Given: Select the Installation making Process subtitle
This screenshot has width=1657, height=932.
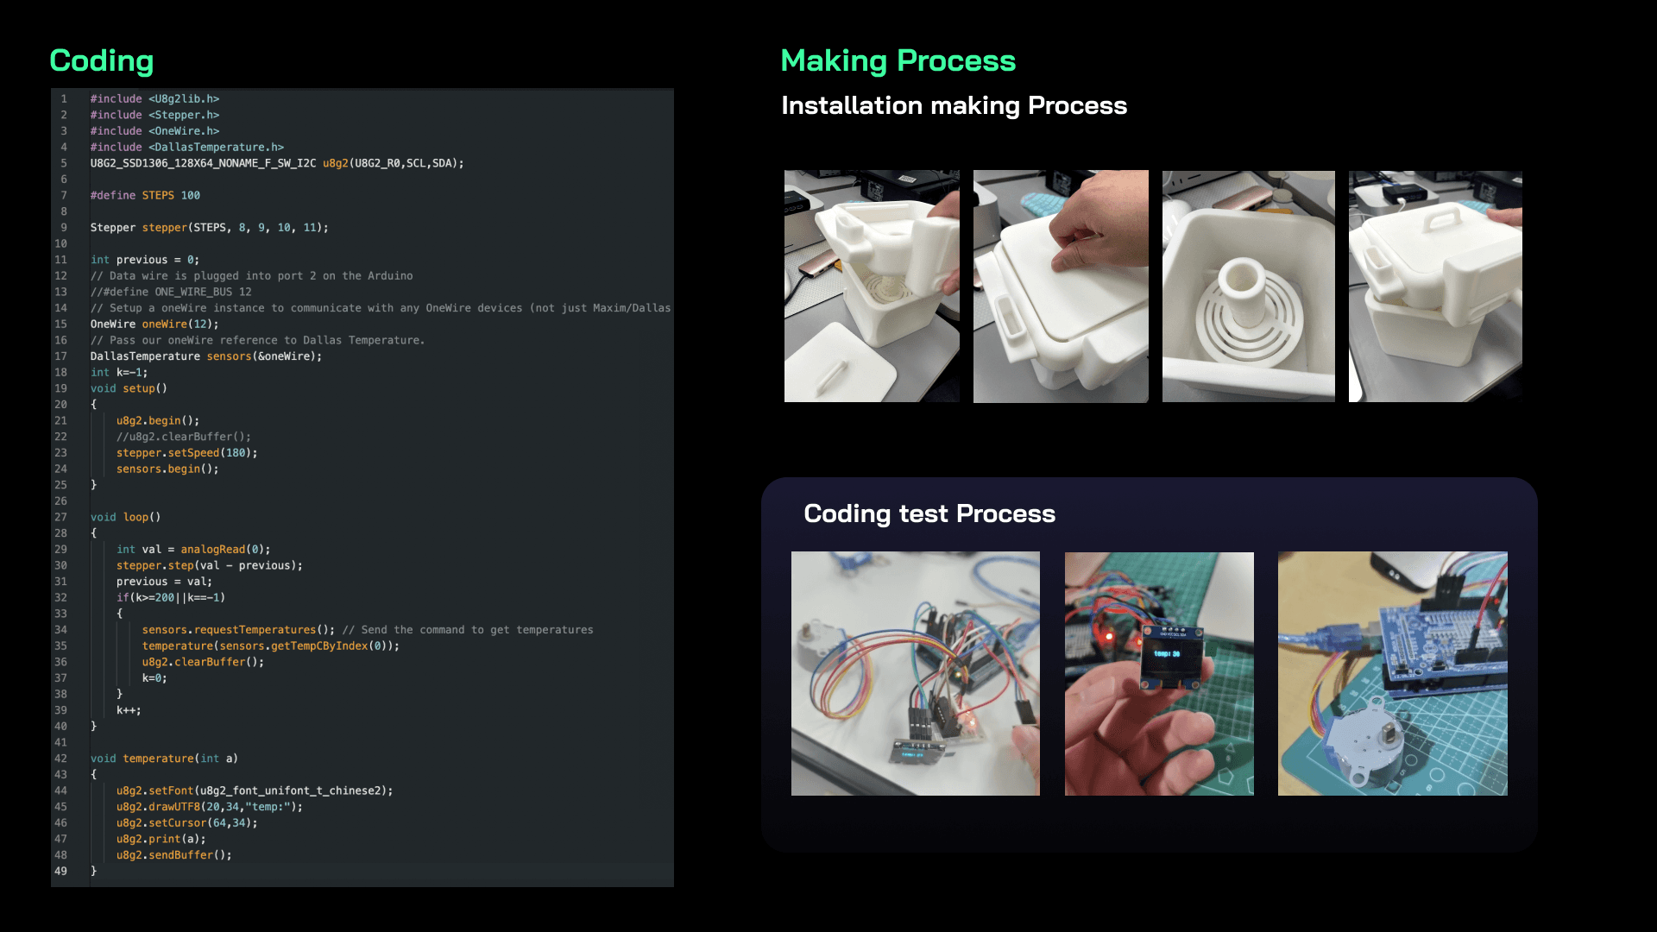Looking at the screenshot, I should click(954, 105).
